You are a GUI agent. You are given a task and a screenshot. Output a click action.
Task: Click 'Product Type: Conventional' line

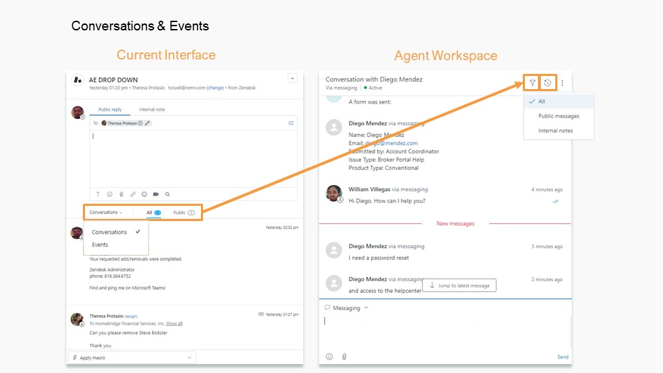pyautogui.click(x=383, y=168)
